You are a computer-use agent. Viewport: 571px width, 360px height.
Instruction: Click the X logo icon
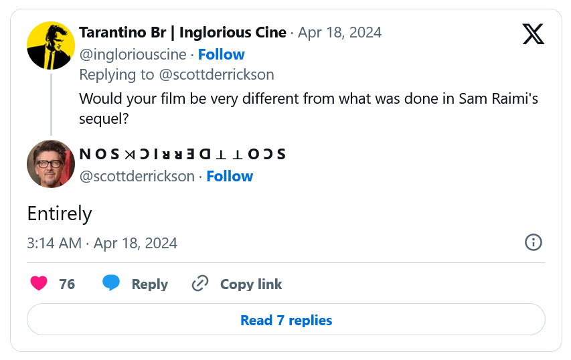533,34
